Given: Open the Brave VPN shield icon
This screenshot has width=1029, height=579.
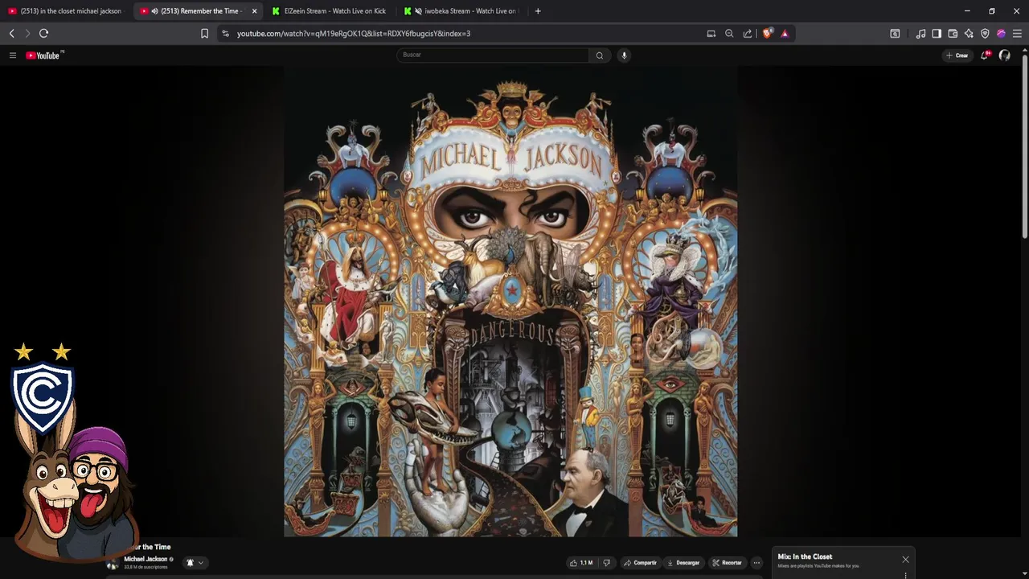Looking at the screenshot, I should (985, 33).
